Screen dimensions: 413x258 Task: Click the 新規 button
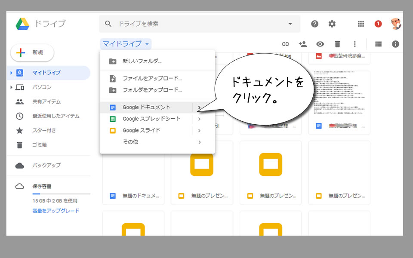click(32, 52)
